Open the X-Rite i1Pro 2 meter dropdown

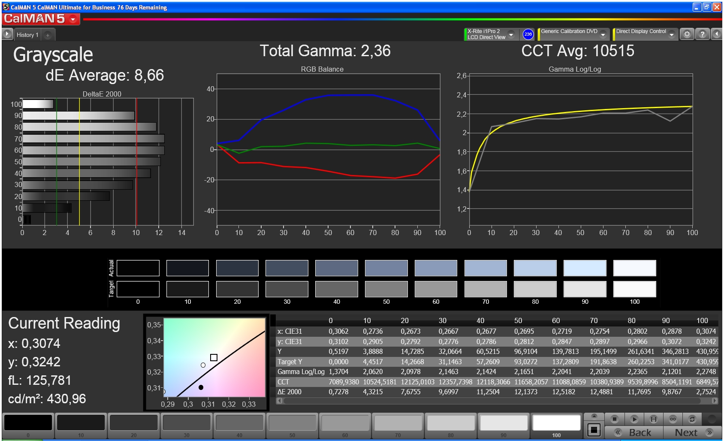pyautogui.click(x=511, y=34)
